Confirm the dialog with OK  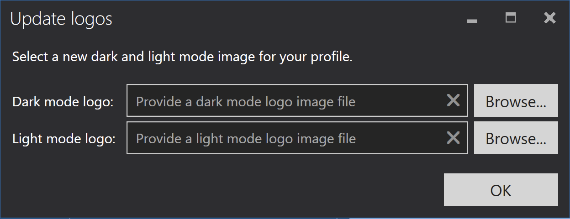click(501, 190)
